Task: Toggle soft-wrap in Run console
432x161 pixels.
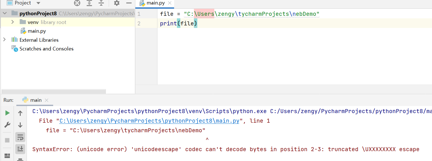Action: 20,137
